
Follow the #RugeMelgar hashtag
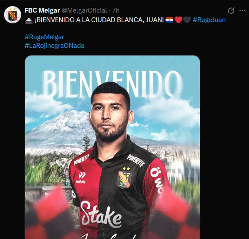click(44, 37)
